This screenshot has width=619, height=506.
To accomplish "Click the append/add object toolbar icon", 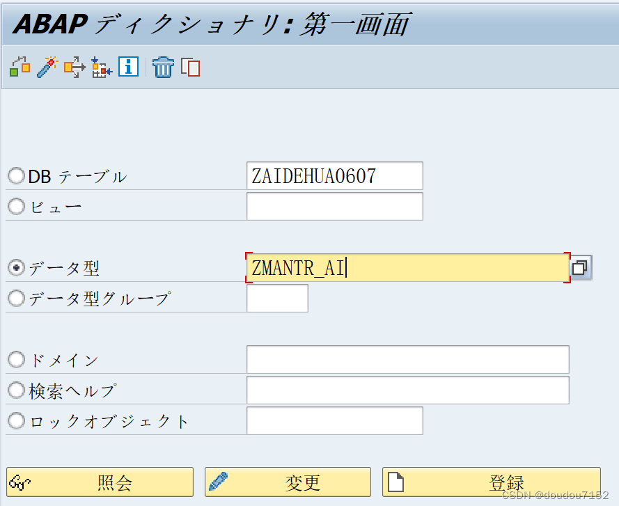I will (101, 68).
